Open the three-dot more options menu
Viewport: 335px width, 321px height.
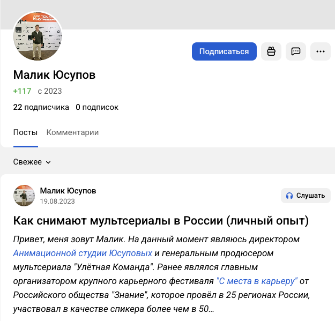(x=321, y=51)
